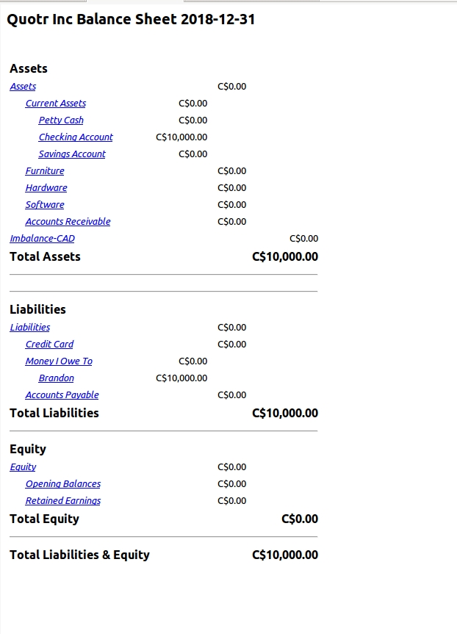Viewport: 457px width, 634px height.
Task: Open the Retained Earnings account link
Action: click(63, 501)
